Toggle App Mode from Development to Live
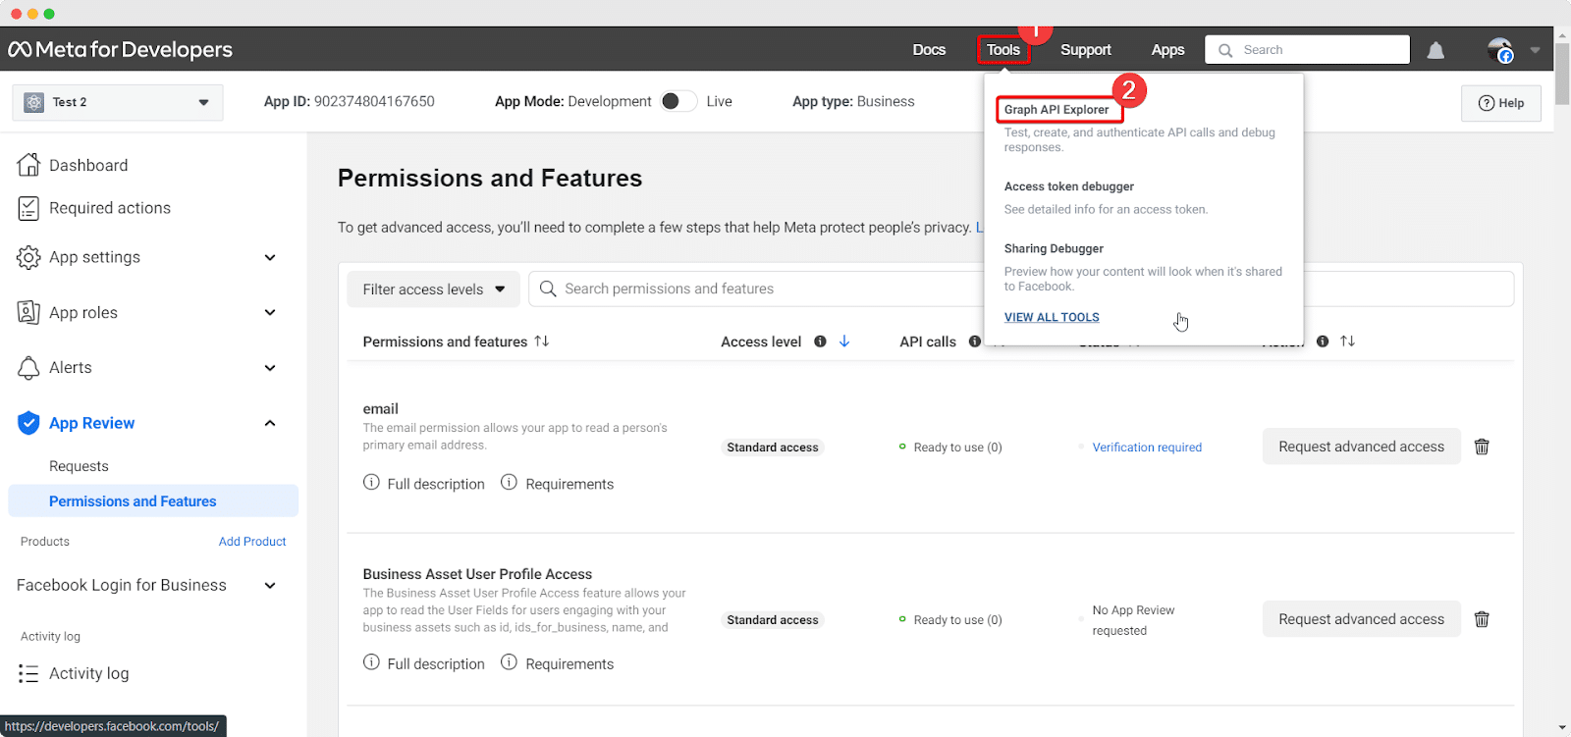 click(x=678, y=101)
